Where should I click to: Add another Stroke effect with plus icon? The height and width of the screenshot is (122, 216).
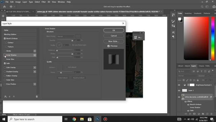pyautogui.click(x=35, y=51)
